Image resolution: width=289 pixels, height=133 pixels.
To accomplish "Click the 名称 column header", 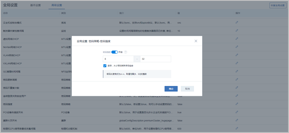I will [x=5, y=13].
